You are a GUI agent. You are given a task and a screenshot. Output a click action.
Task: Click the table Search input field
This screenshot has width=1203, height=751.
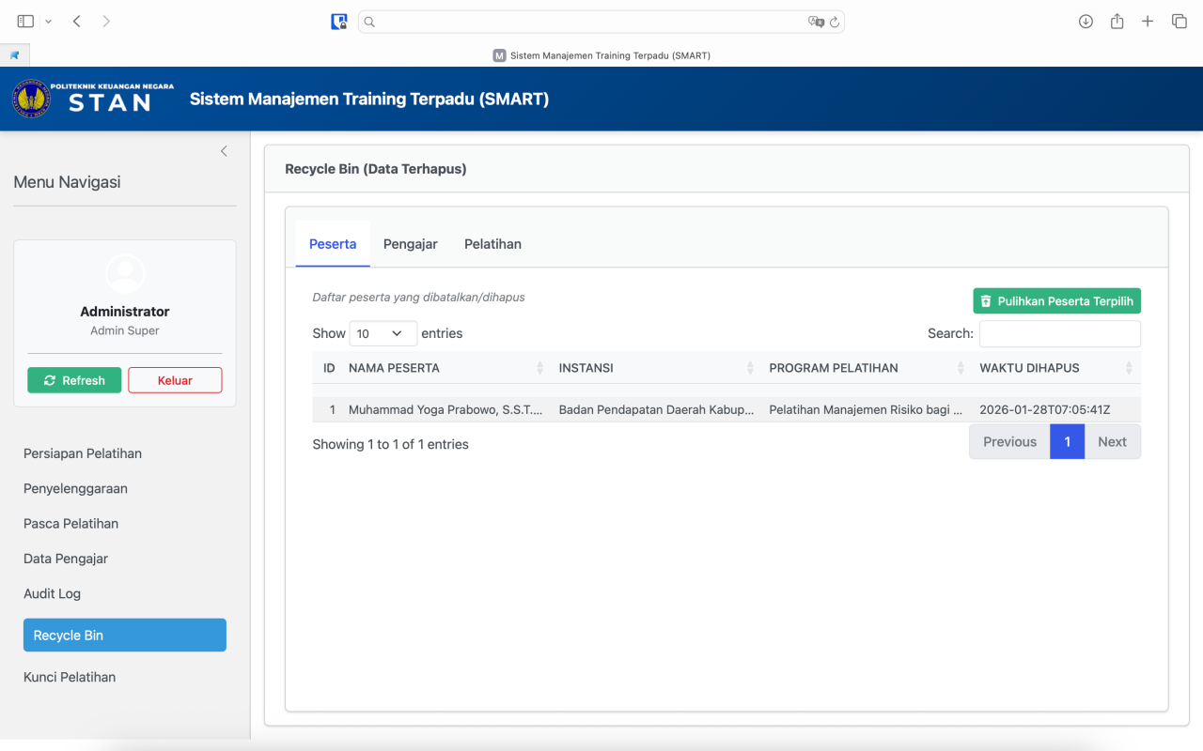[x=1059, y=333]
